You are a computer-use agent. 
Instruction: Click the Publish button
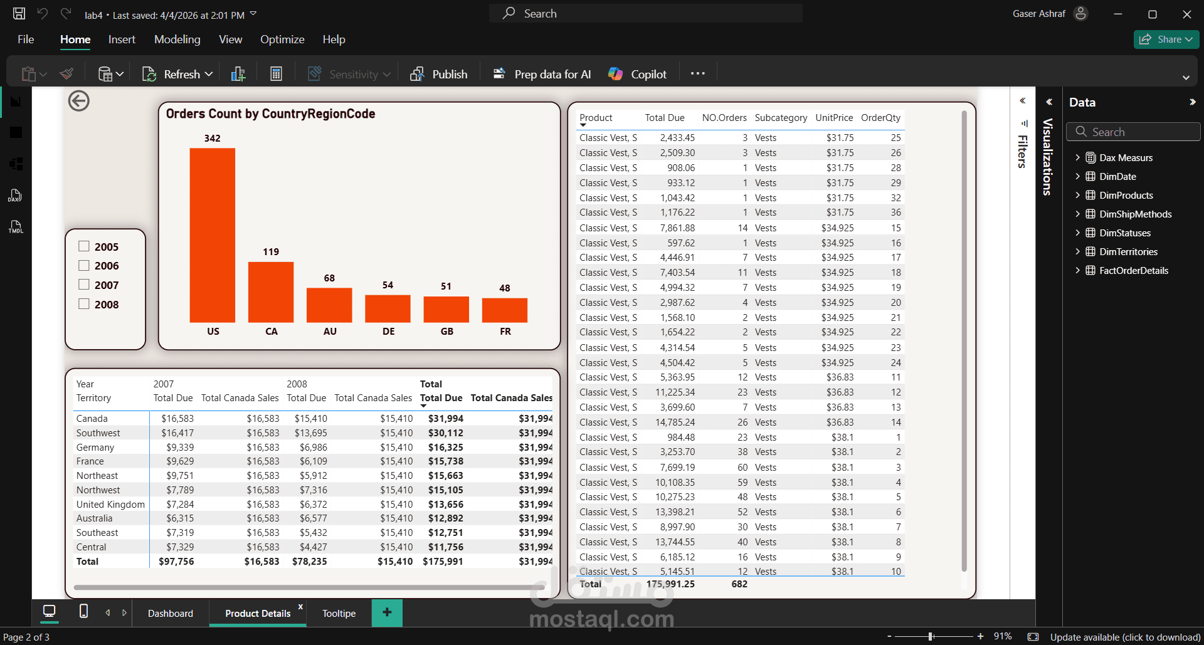[439, 74]
